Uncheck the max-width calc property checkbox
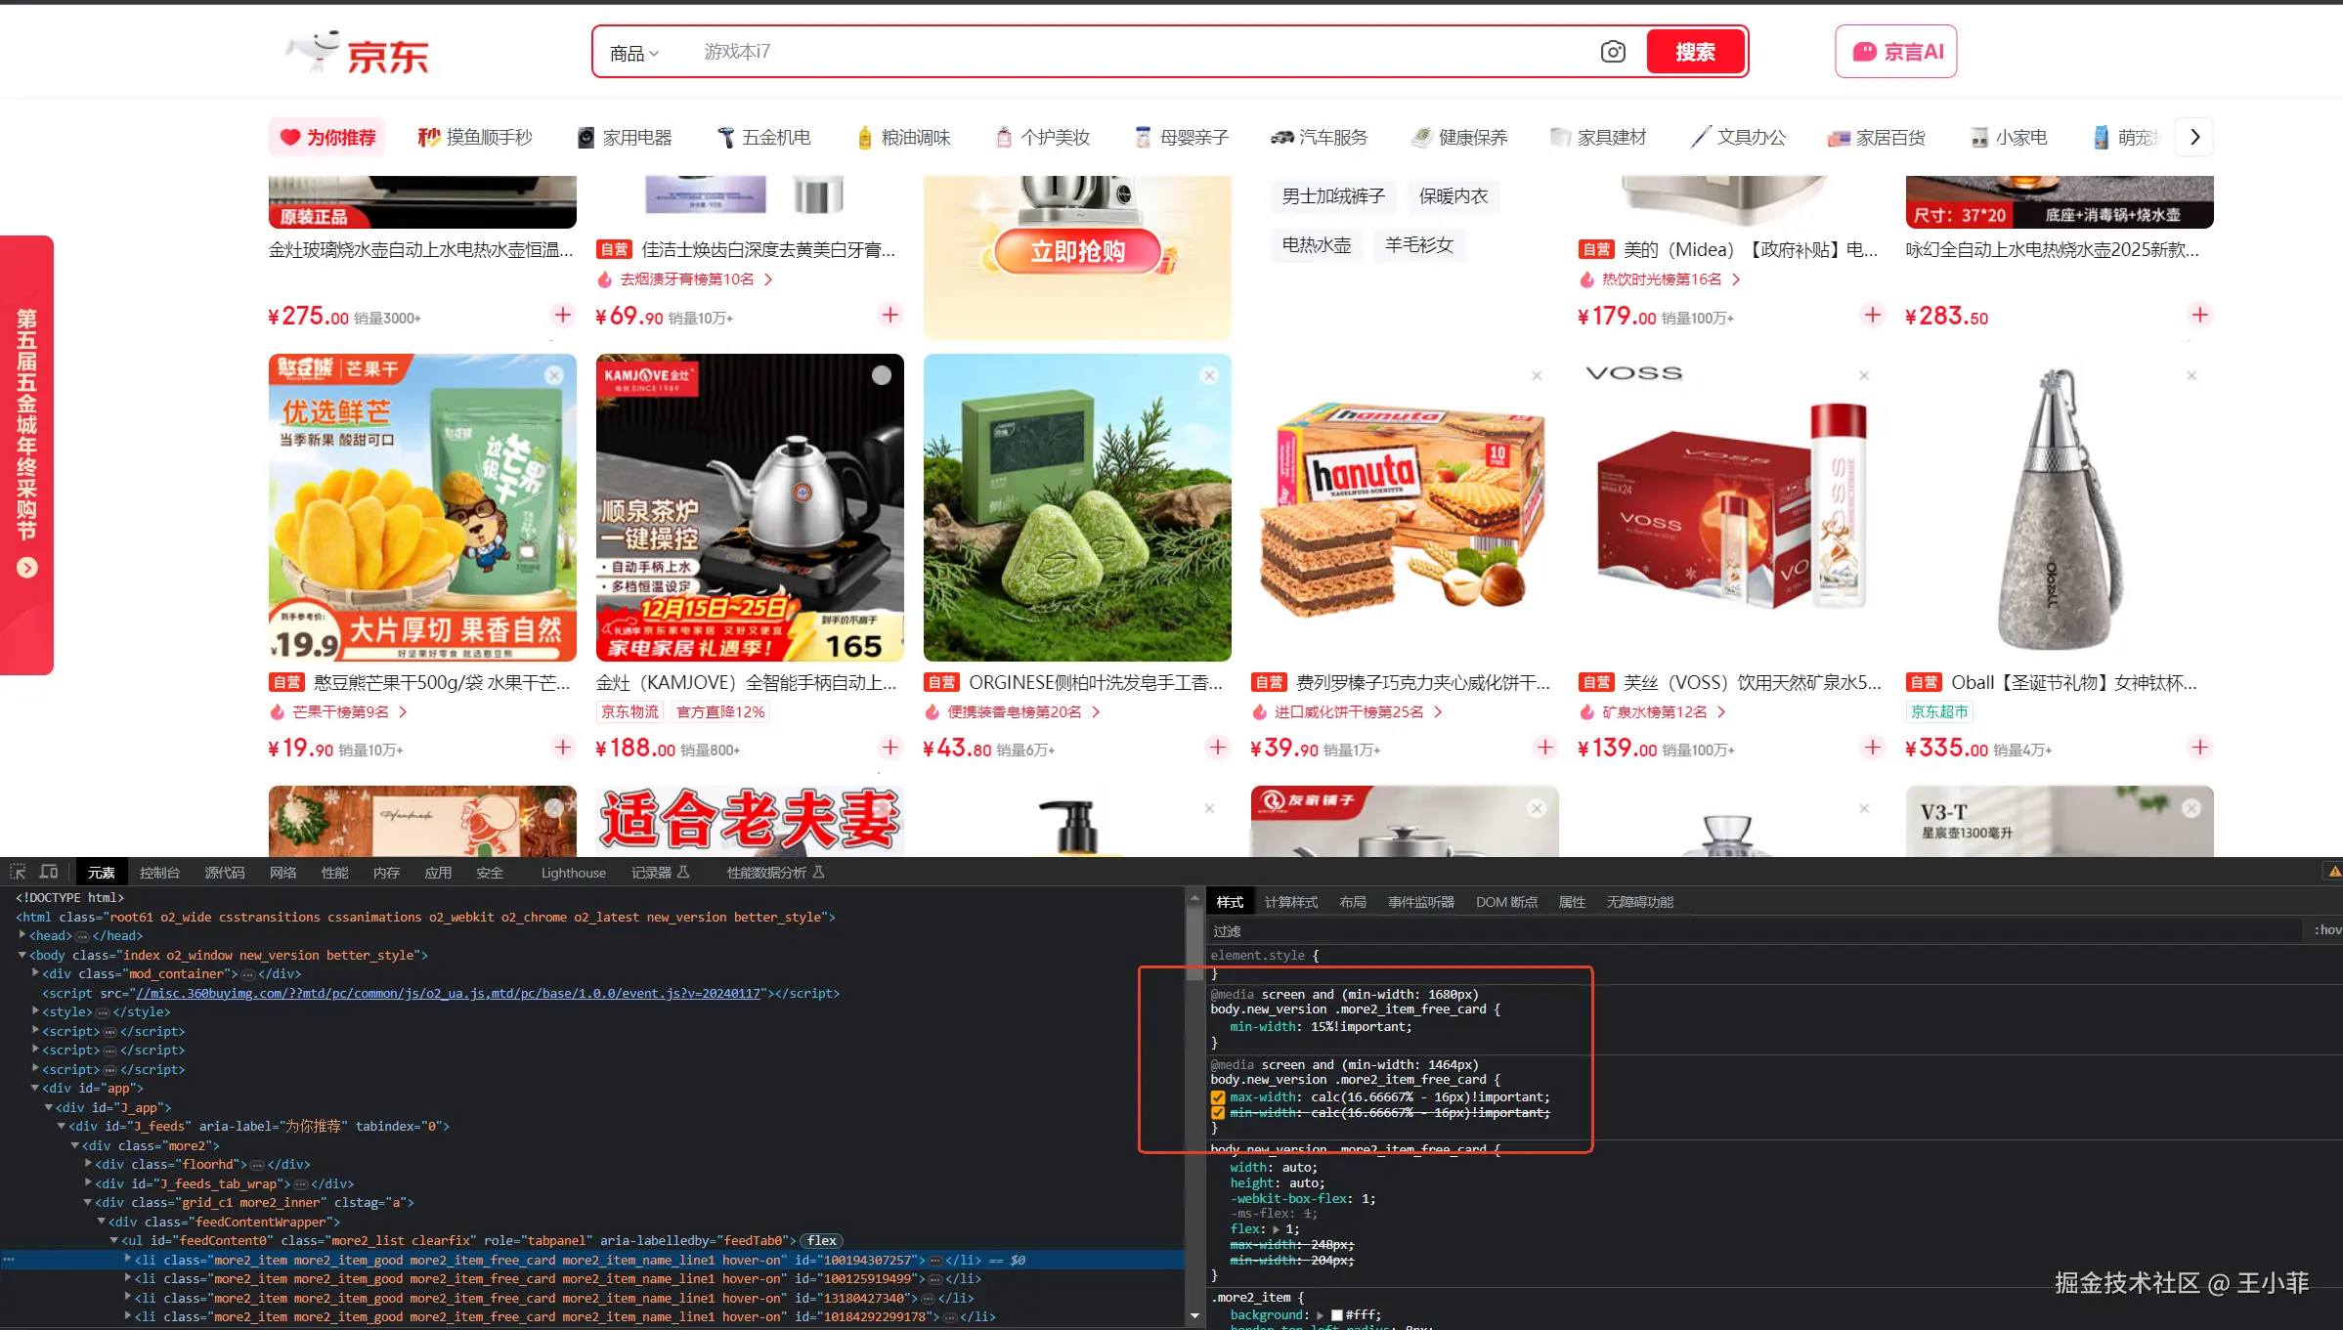The height and width of the screenshot is (1330, 2343). (x=1218, y=1097)
